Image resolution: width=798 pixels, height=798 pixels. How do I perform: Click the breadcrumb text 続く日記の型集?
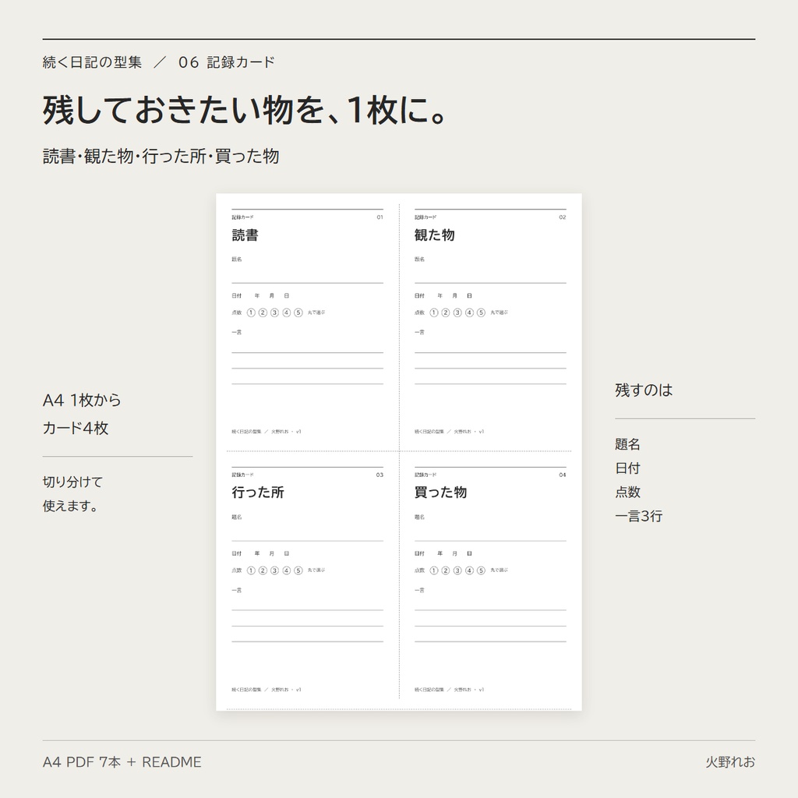point(92,62)
